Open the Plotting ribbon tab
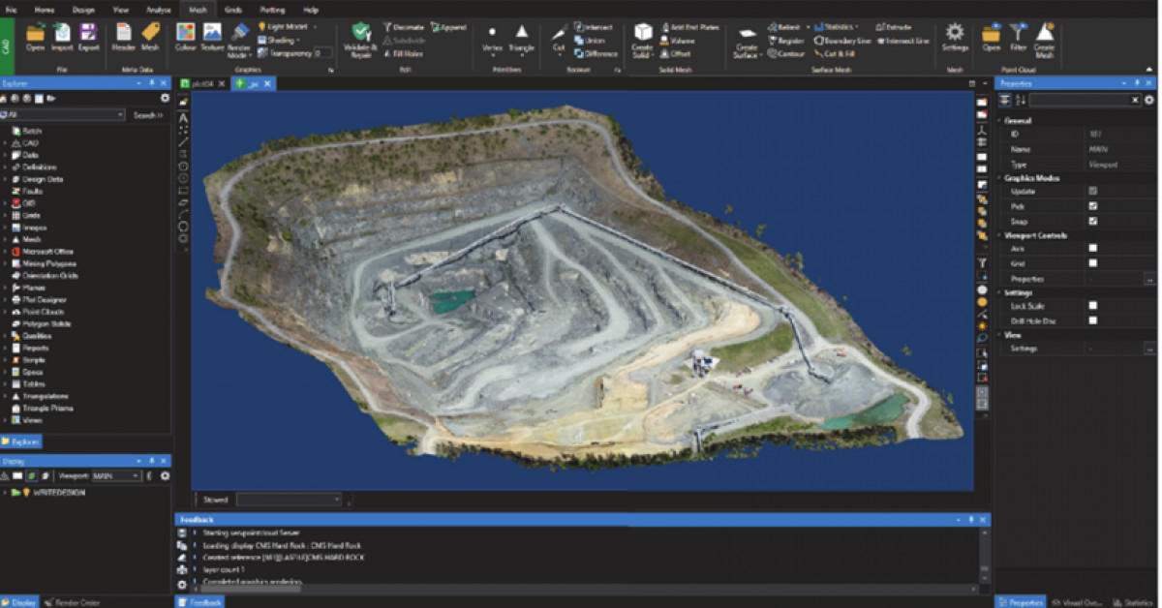 click(x=274, y=9)
